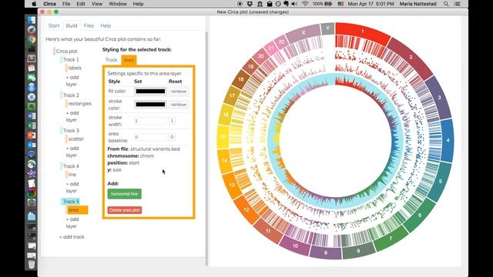Open the fill color swatch
This screenshot has height=277, width=493.
coord(150,92)
